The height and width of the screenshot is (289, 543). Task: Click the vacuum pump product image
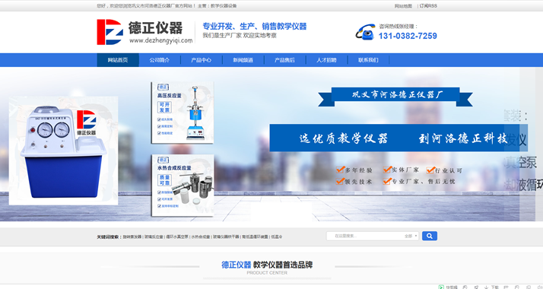click(63, 151)
